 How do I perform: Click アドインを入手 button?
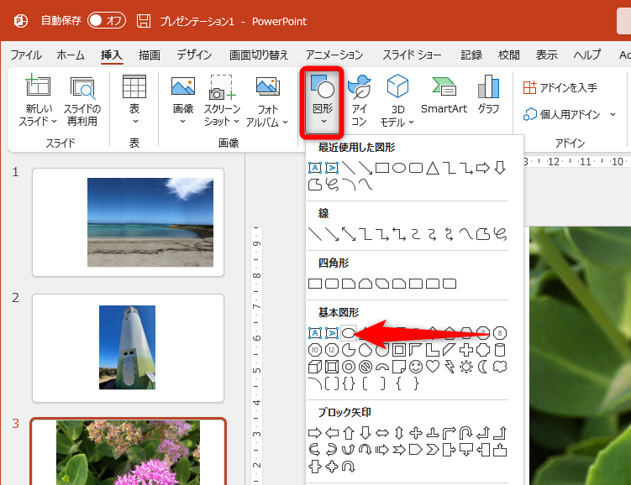(x=560, y=87)
